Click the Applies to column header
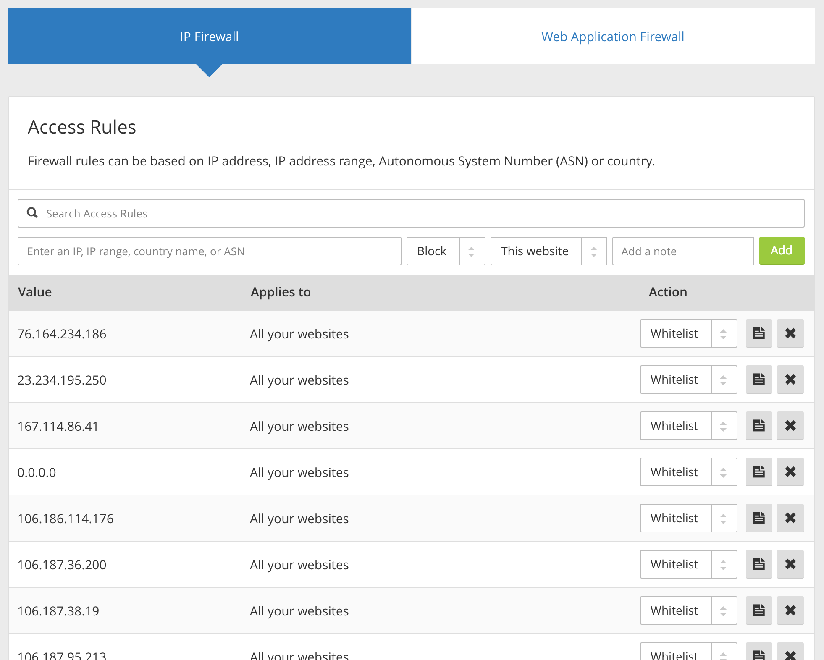This screenshot has height=660, width=824. (281, 292)
